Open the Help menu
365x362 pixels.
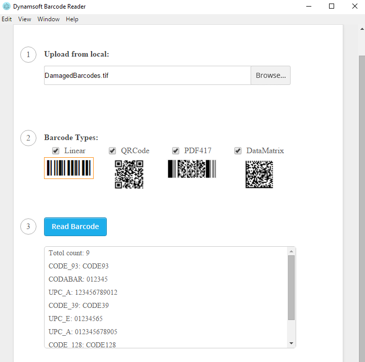point(72,19)
